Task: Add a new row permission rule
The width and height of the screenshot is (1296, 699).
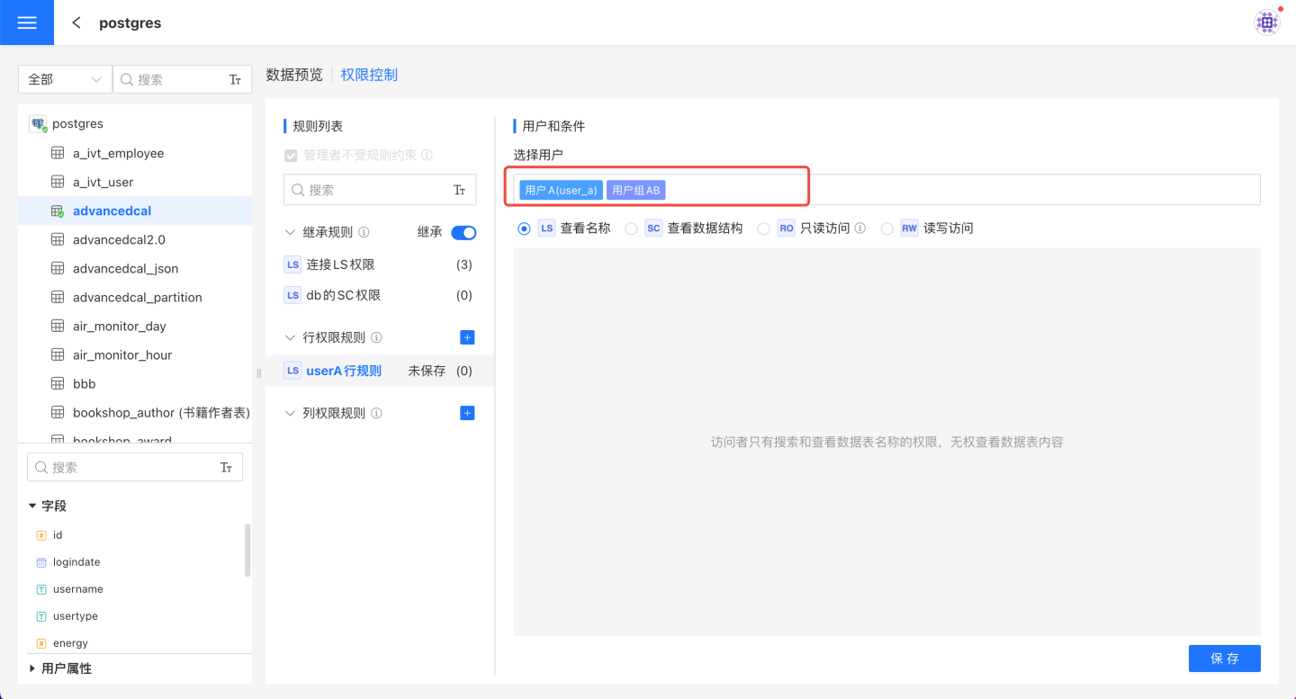Action: pyautogui.click(x=467, y=337)
